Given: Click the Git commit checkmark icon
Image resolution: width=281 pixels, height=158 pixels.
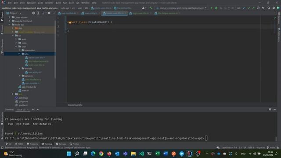Looking at the screenshot, I should click(x=249, y=8).
